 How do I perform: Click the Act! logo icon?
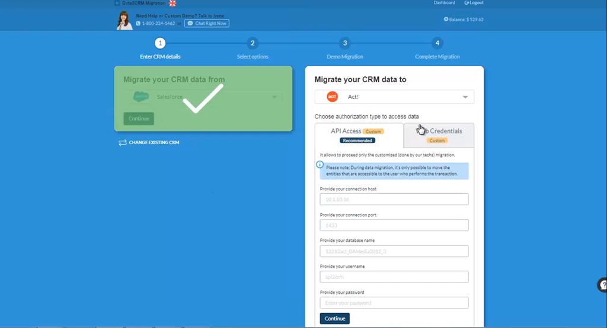pyautogui.click(x=332, y=97)
